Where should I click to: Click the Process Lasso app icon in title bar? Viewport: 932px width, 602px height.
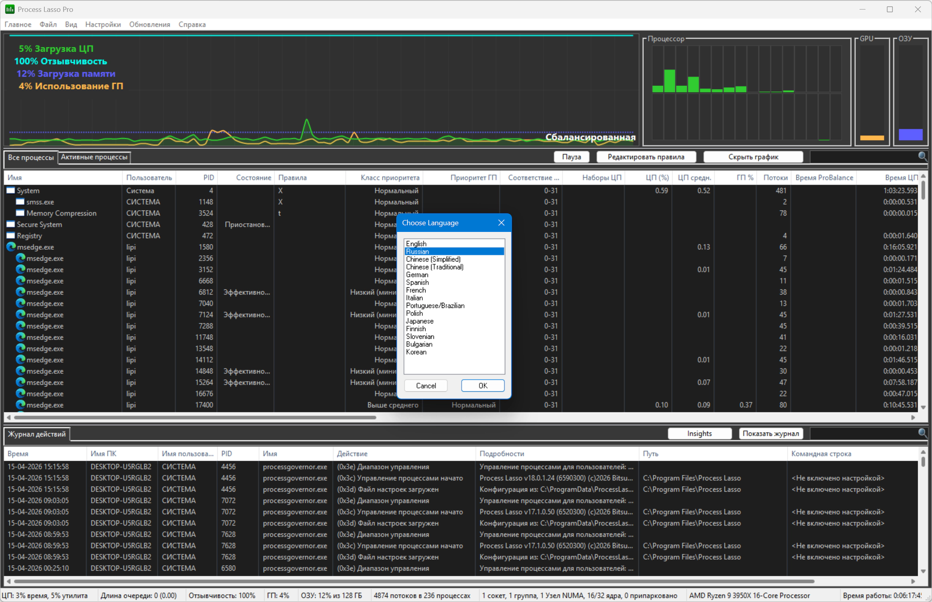coord(10,9)
